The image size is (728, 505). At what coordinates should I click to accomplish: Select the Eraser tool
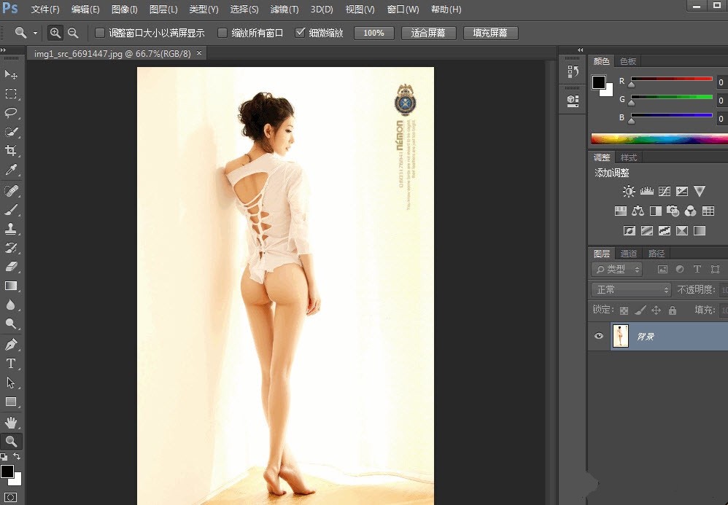click(x=11, y=267)
